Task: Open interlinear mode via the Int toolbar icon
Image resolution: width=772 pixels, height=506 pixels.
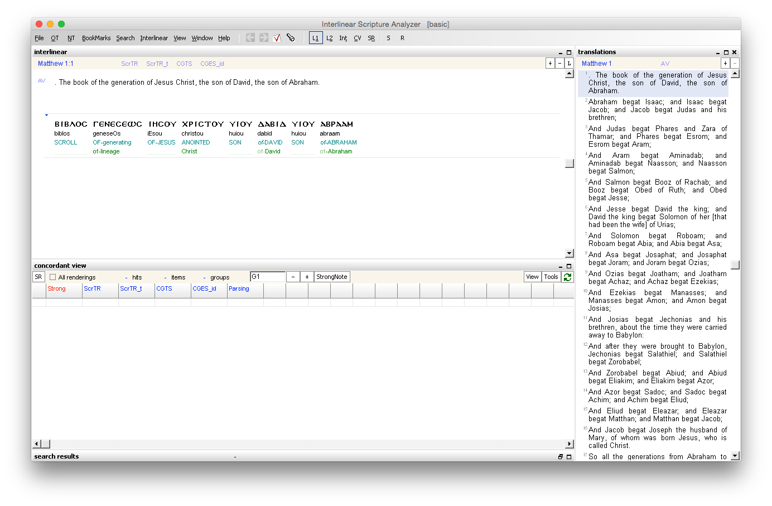Action: [343, 38]
